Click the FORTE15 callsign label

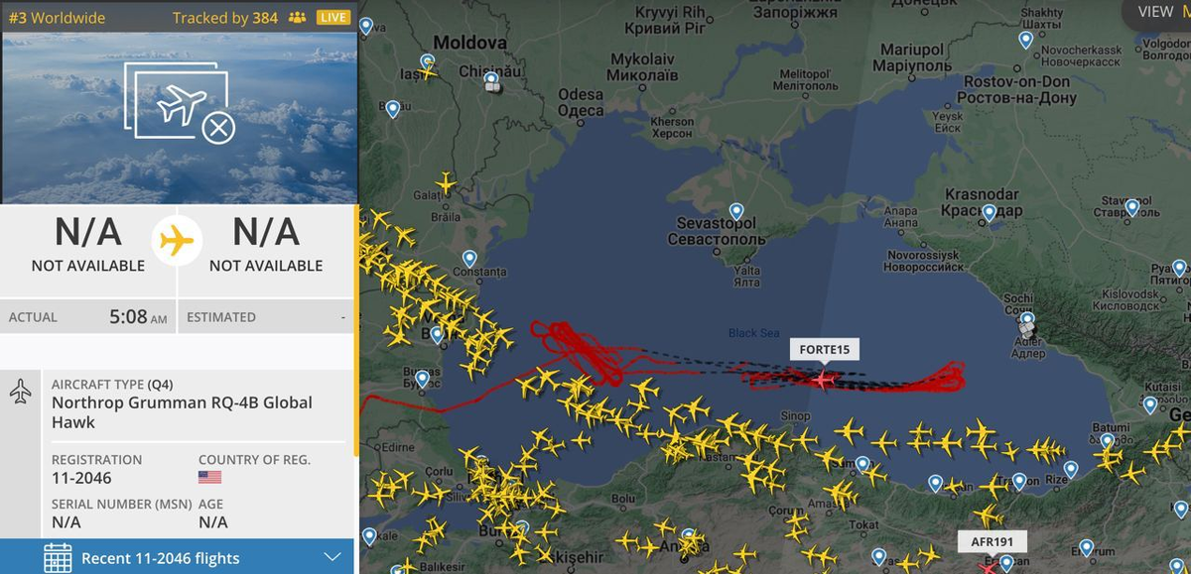click(825, 349)
